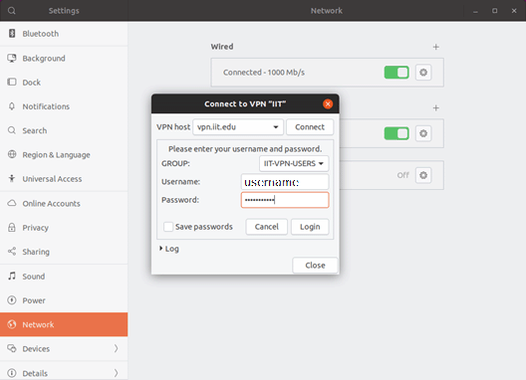Open the gear settings beside Off label

pos(423,175)
